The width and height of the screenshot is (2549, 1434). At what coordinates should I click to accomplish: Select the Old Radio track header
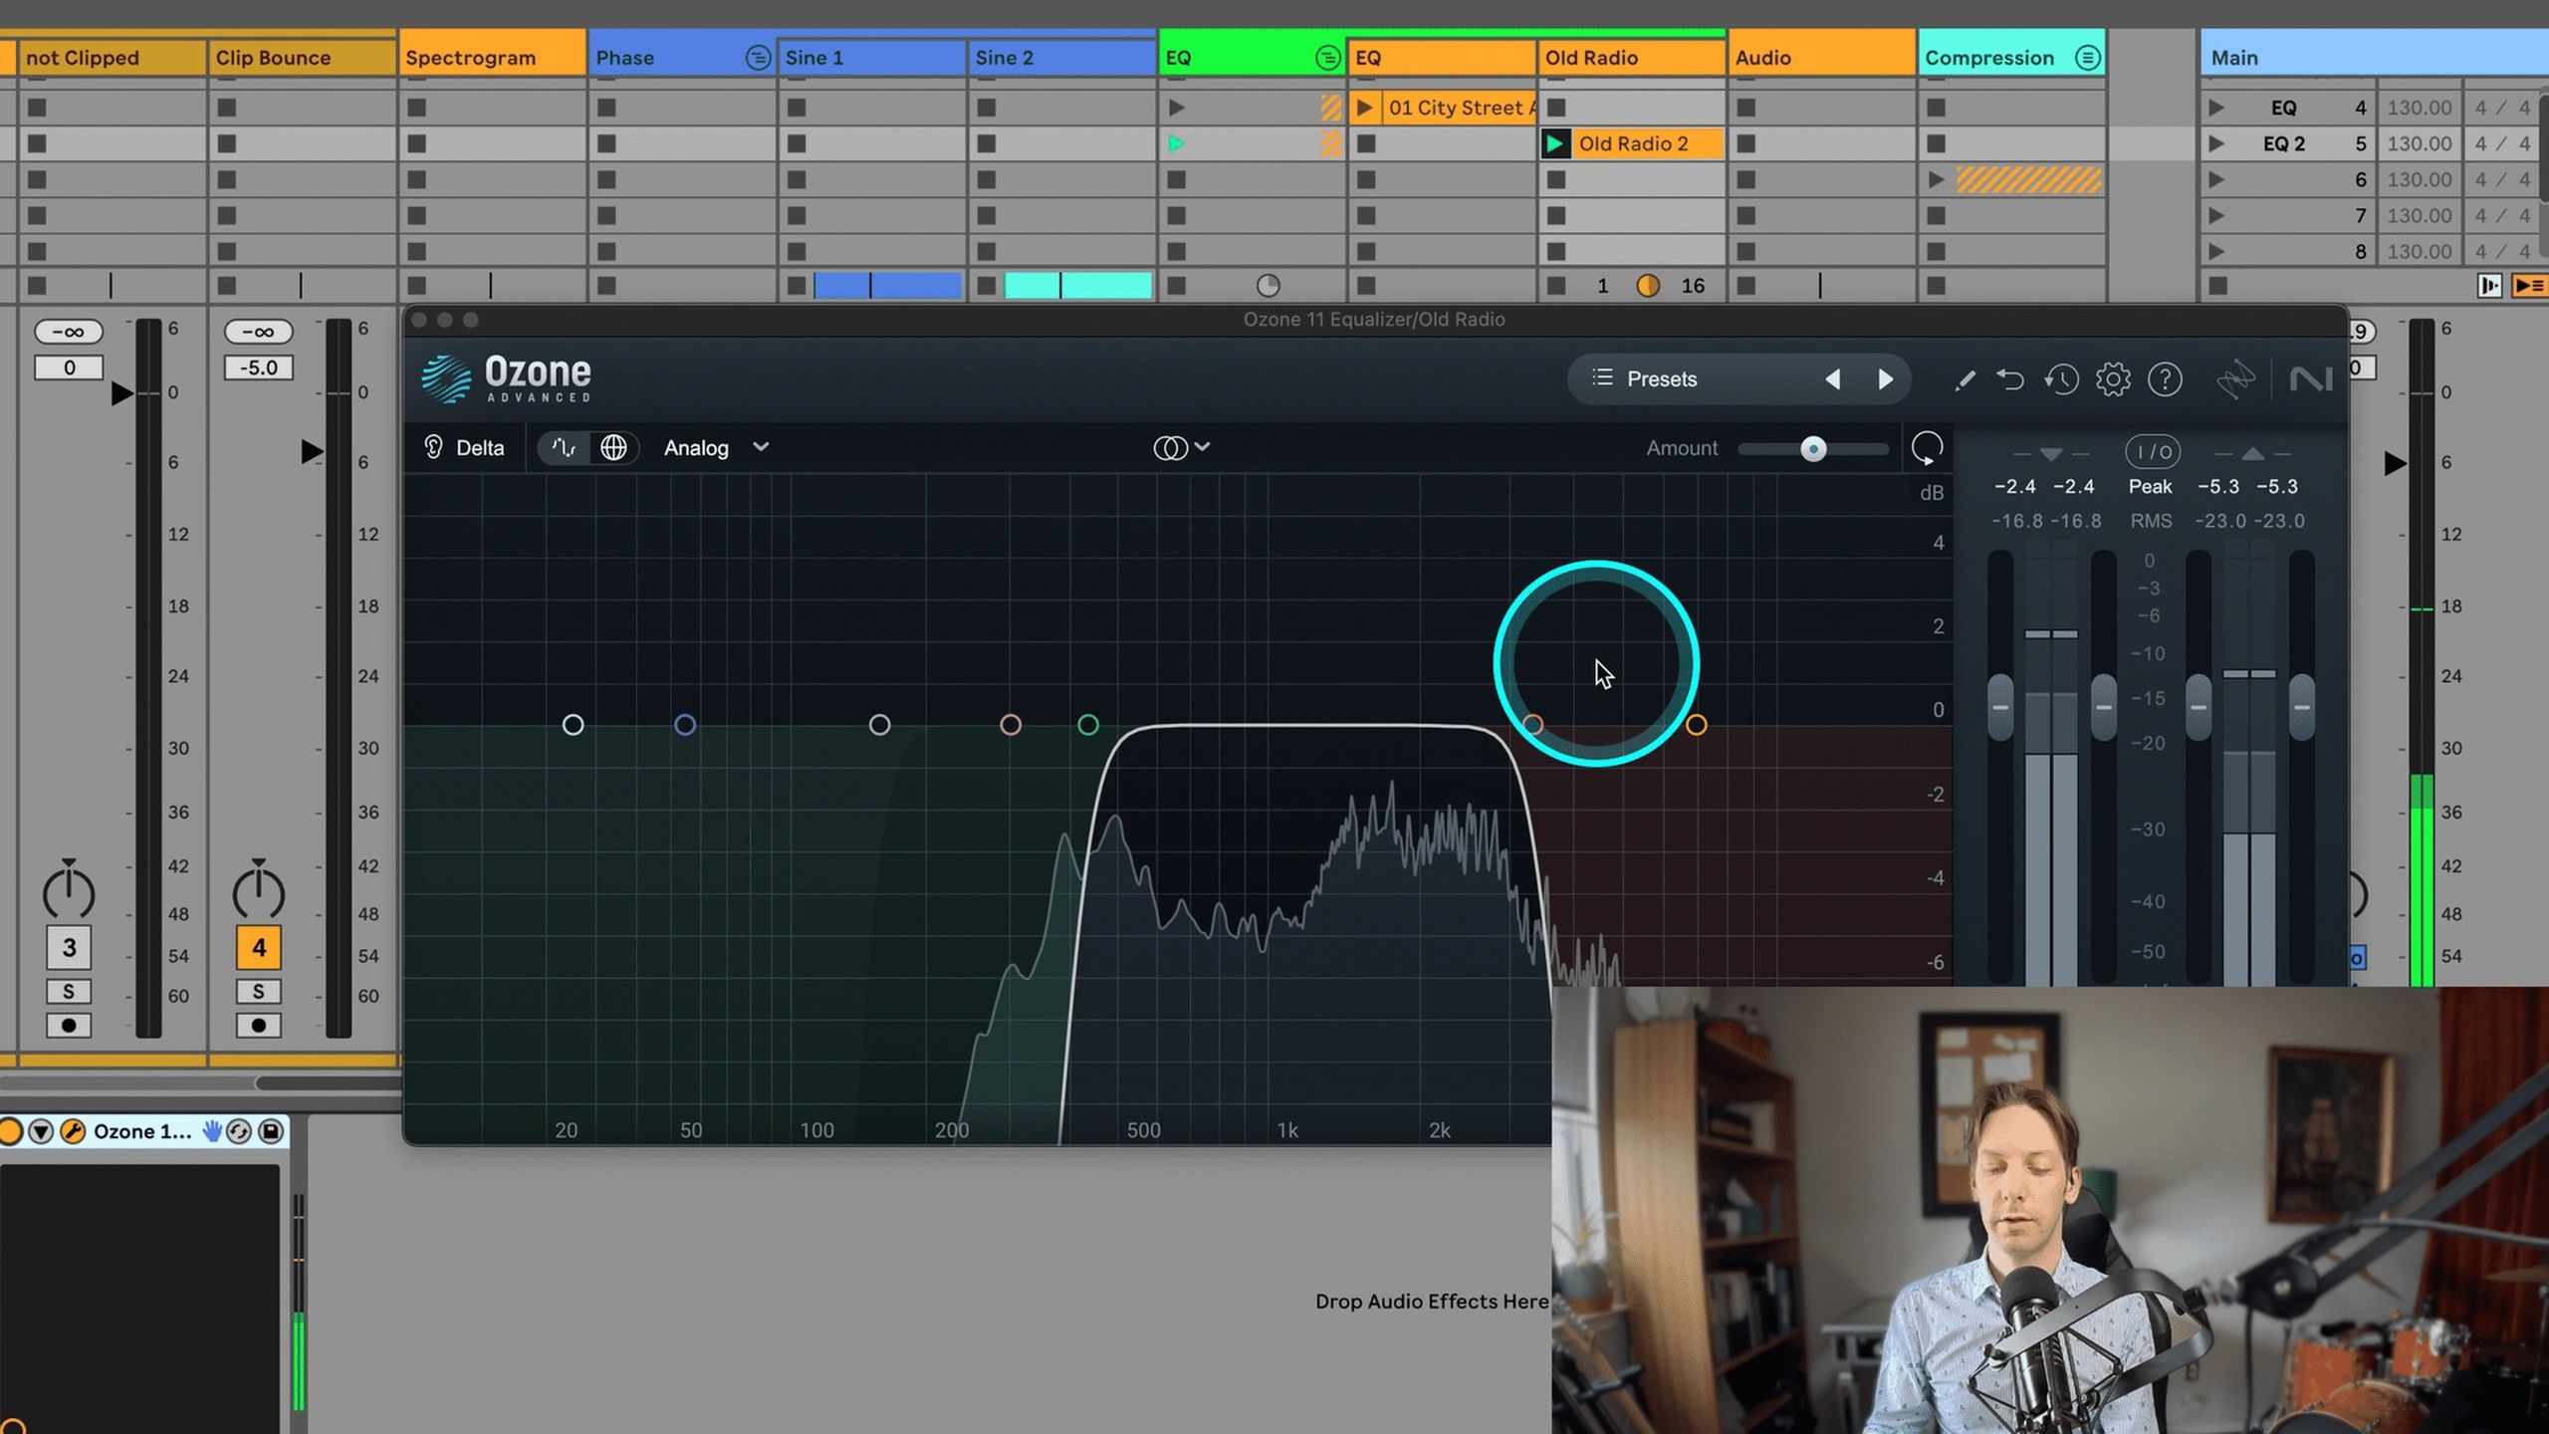coord(1613,58)
